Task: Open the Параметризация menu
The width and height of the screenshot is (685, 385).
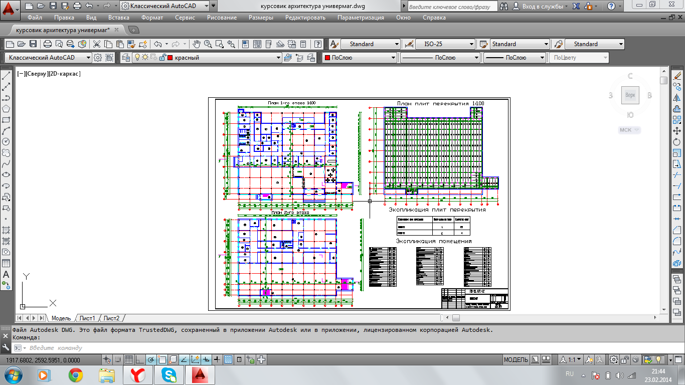Action: 361,17
